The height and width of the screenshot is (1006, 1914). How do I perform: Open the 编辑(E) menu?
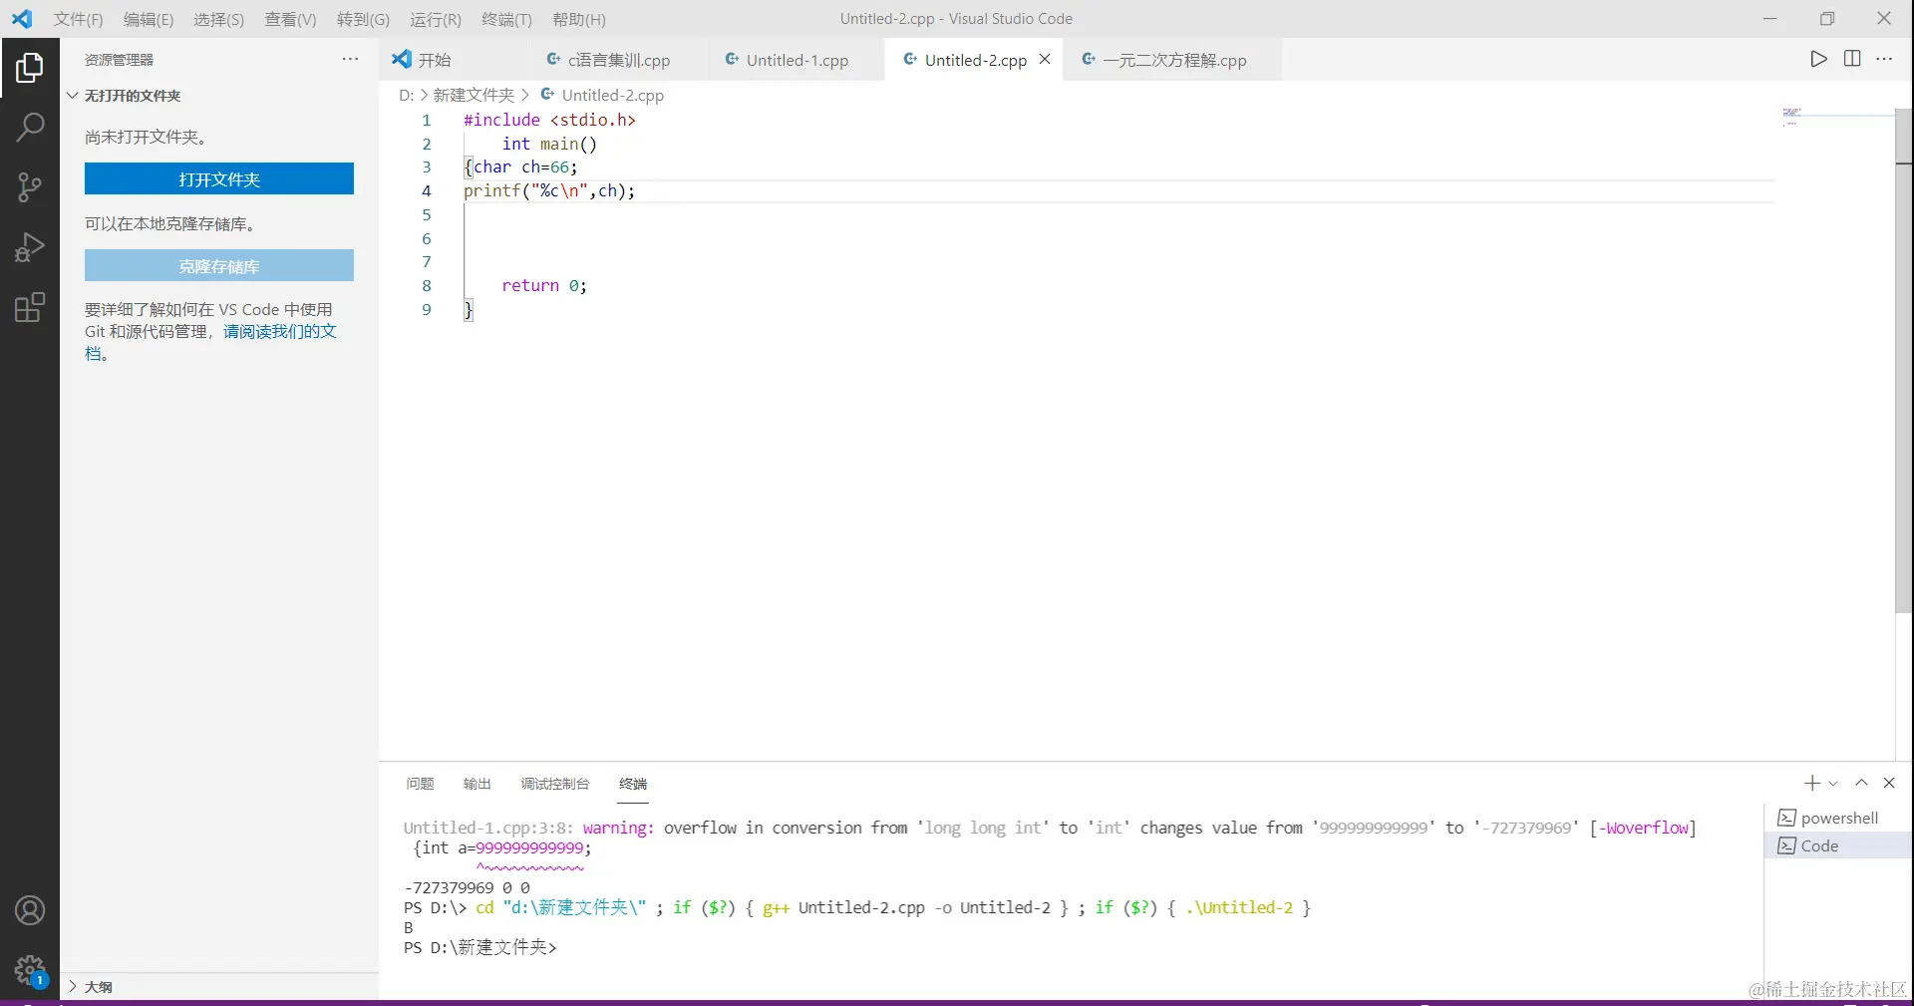tap(149, 19)
